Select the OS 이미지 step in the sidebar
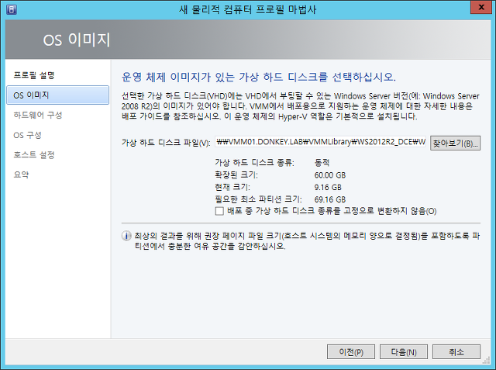The image size is (496, 370). click(57, 95)
